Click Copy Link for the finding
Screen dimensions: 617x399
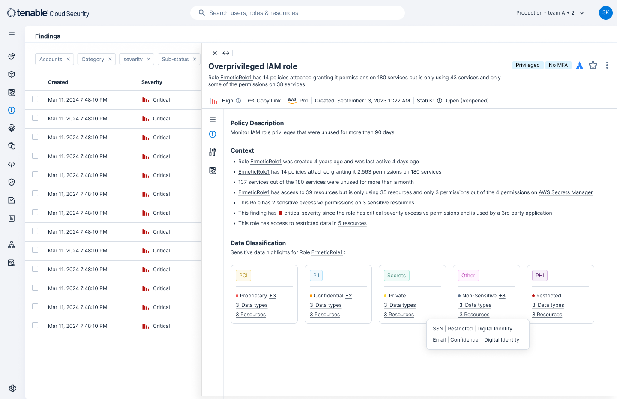pos(264,101)
